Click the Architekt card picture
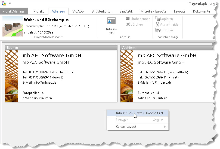This screenshot has width=220, height=149. click(127, 76)
